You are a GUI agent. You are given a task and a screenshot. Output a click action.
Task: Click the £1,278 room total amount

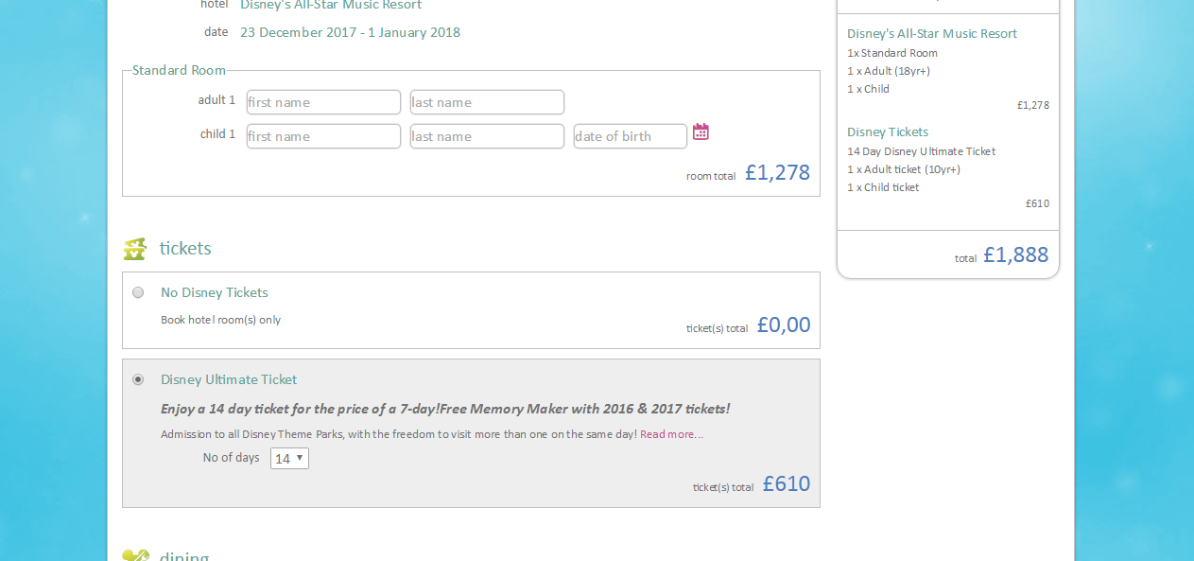pos(777,172)
